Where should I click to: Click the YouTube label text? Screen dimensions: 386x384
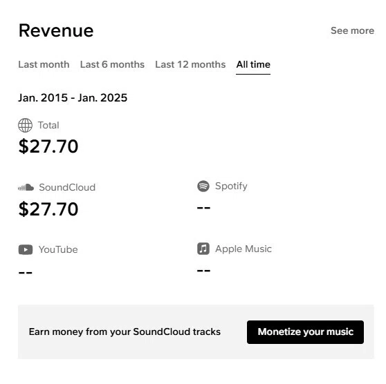58,249
